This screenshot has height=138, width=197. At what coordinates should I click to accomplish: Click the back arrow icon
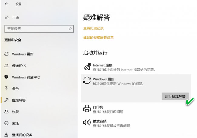click(x=6, y=4)
